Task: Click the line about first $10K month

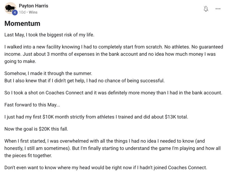Action: [x=96, y=117]
